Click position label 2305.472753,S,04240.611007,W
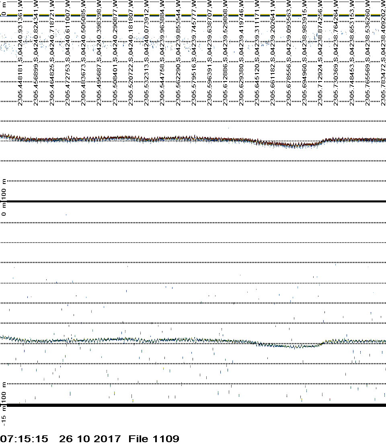Viewport: 386px width, 445px height. click(68, 53)
